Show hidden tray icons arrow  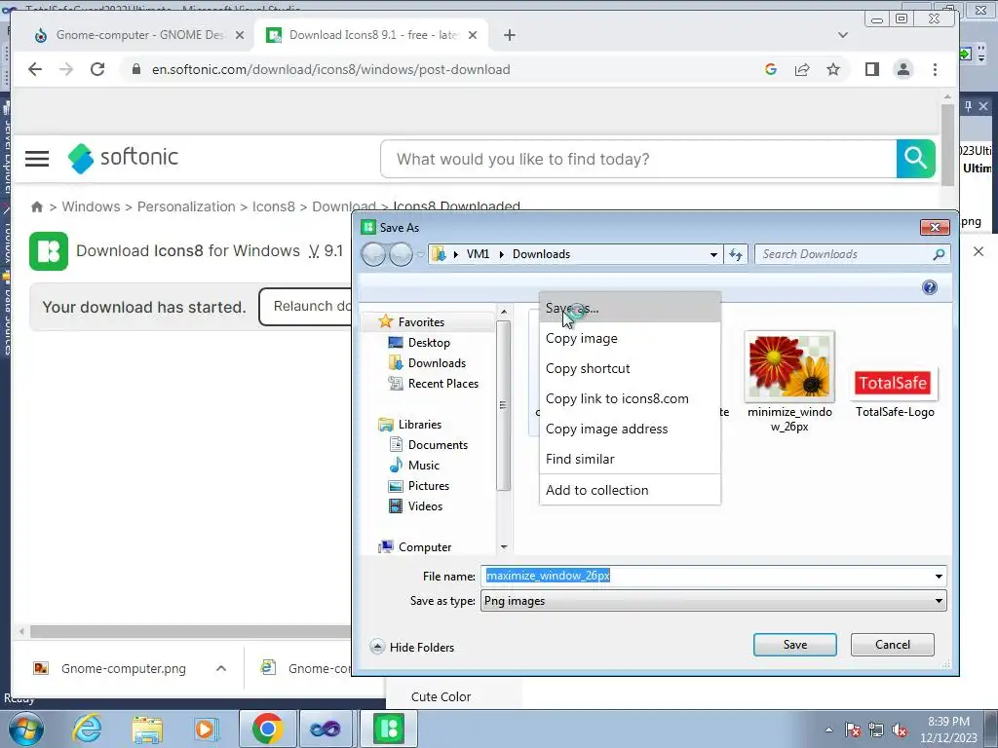[828, 730]
